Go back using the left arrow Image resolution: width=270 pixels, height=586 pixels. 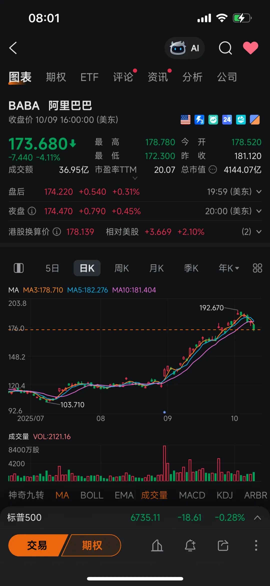[x=13, y=48]
